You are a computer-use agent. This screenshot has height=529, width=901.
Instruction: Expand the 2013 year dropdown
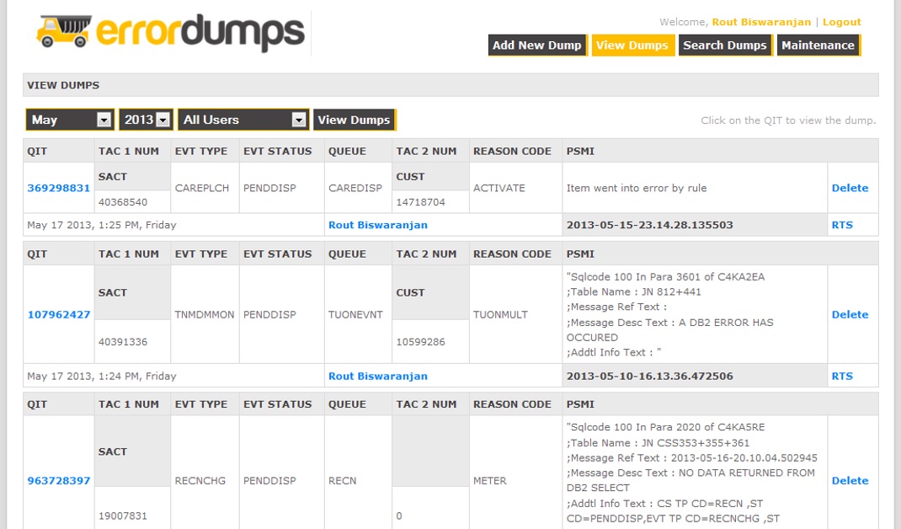146,120
